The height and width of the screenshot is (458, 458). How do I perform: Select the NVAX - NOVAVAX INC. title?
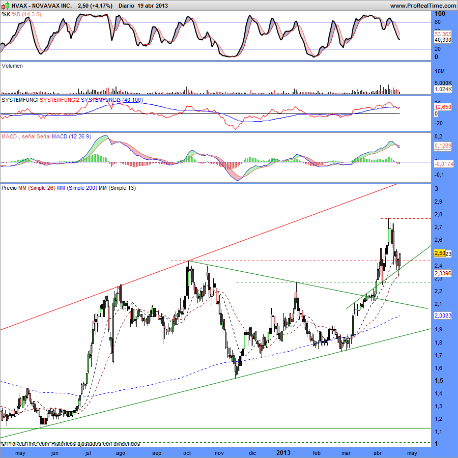click(42, 6)
